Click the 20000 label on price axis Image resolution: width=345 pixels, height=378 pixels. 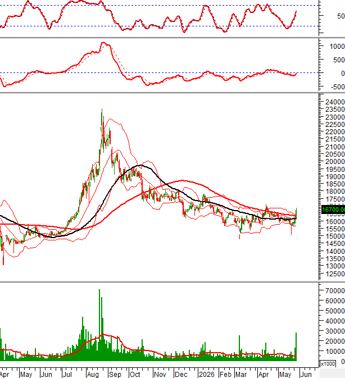pyautogui.click(x=335, y=162)
